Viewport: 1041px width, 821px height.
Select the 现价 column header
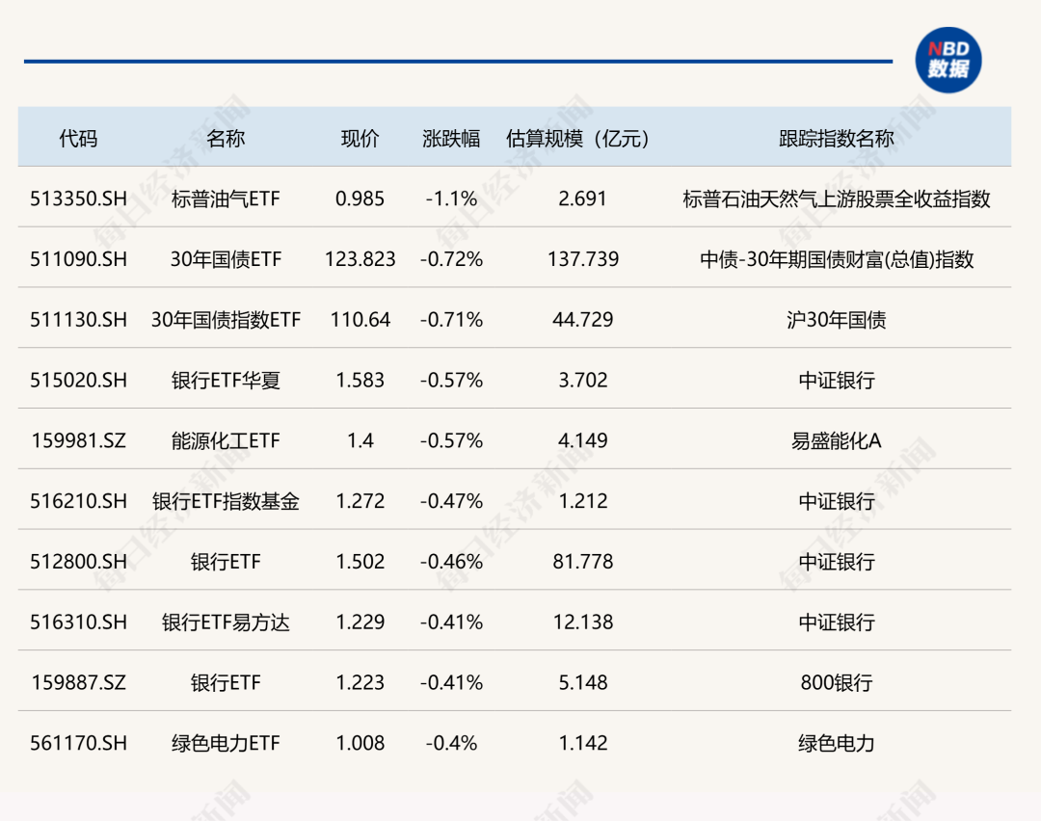(x=360, y=139)
